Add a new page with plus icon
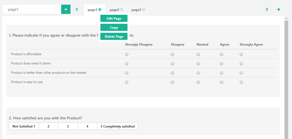This screenshot has width=292, height=139. point(279,10)
